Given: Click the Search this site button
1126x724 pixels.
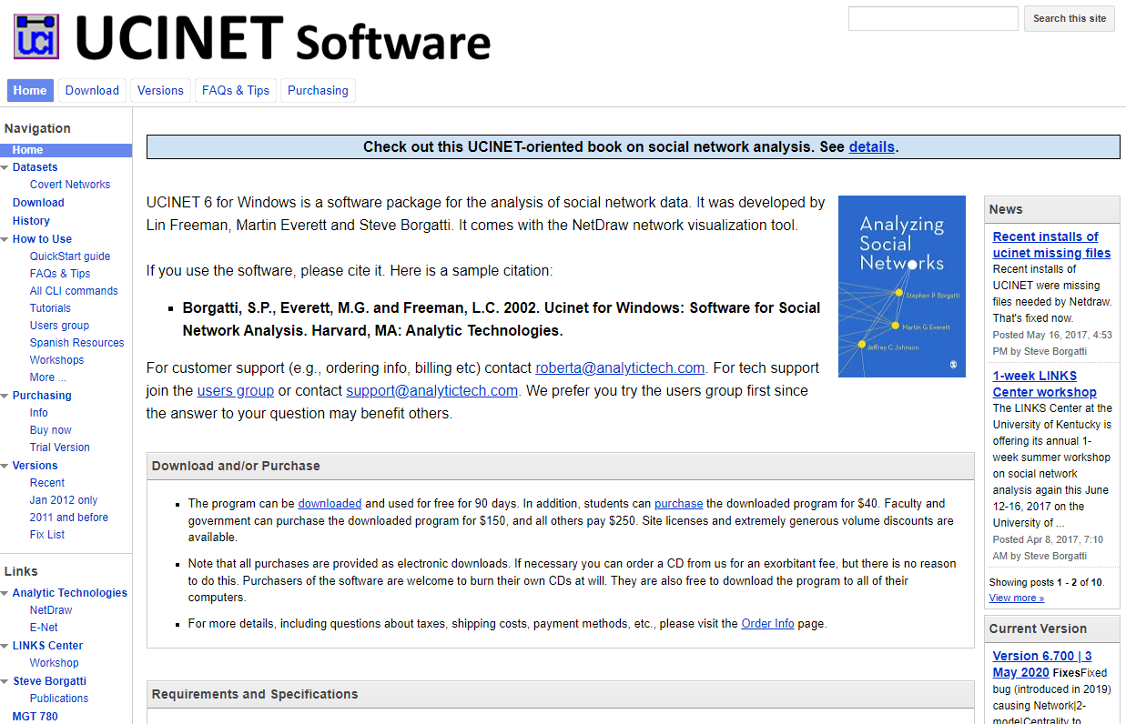Looking at the screenshot, I should (1070, 18).
